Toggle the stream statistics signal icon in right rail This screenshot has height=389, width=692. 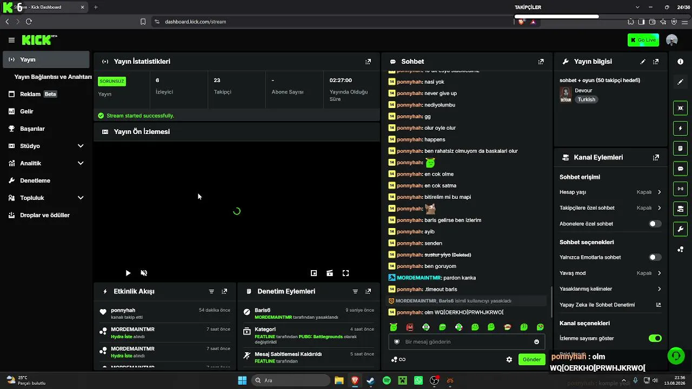pyautogui.click(x=680, y=189)
